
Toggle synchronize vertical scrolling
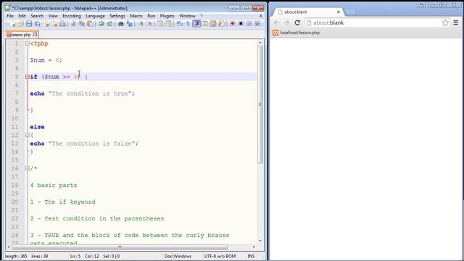pos(160,24)
